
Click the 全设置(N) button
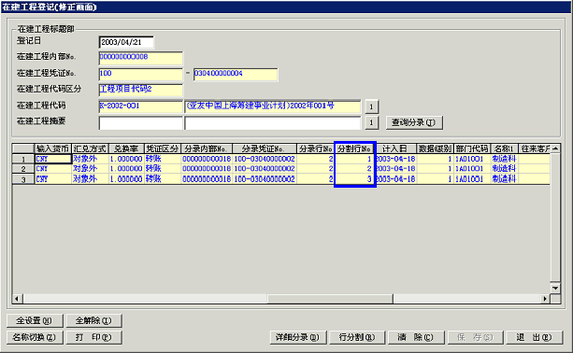tap(35, 320)
